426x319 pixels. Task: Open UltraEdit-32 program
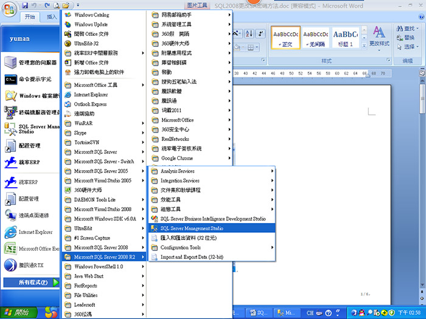104,43
